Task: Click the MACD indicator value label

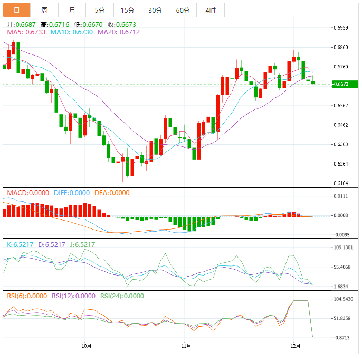Action: point(28,193)
